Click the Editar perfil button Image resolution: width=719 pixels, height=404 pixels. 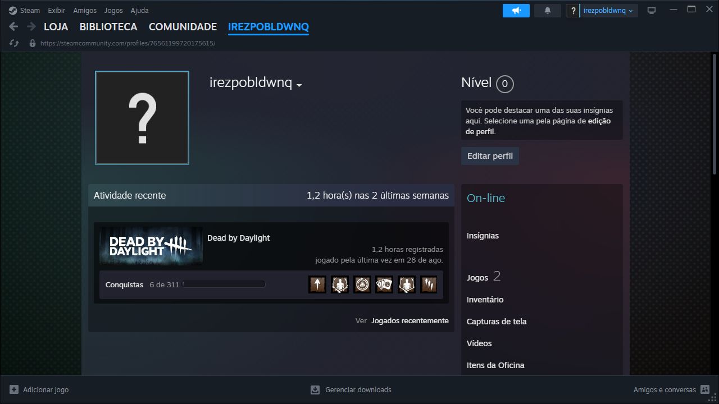pos(490,156)
